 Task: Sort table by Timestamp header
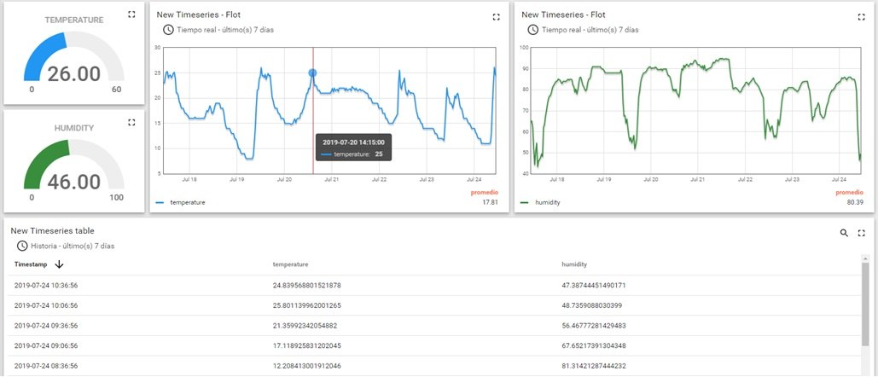tap(31, 264)
